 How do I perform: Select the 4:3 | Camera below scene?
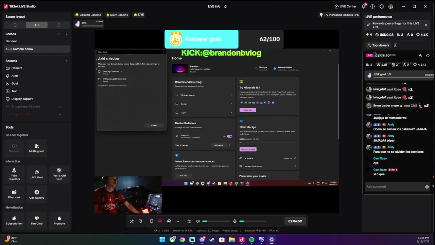pos(37,49)
